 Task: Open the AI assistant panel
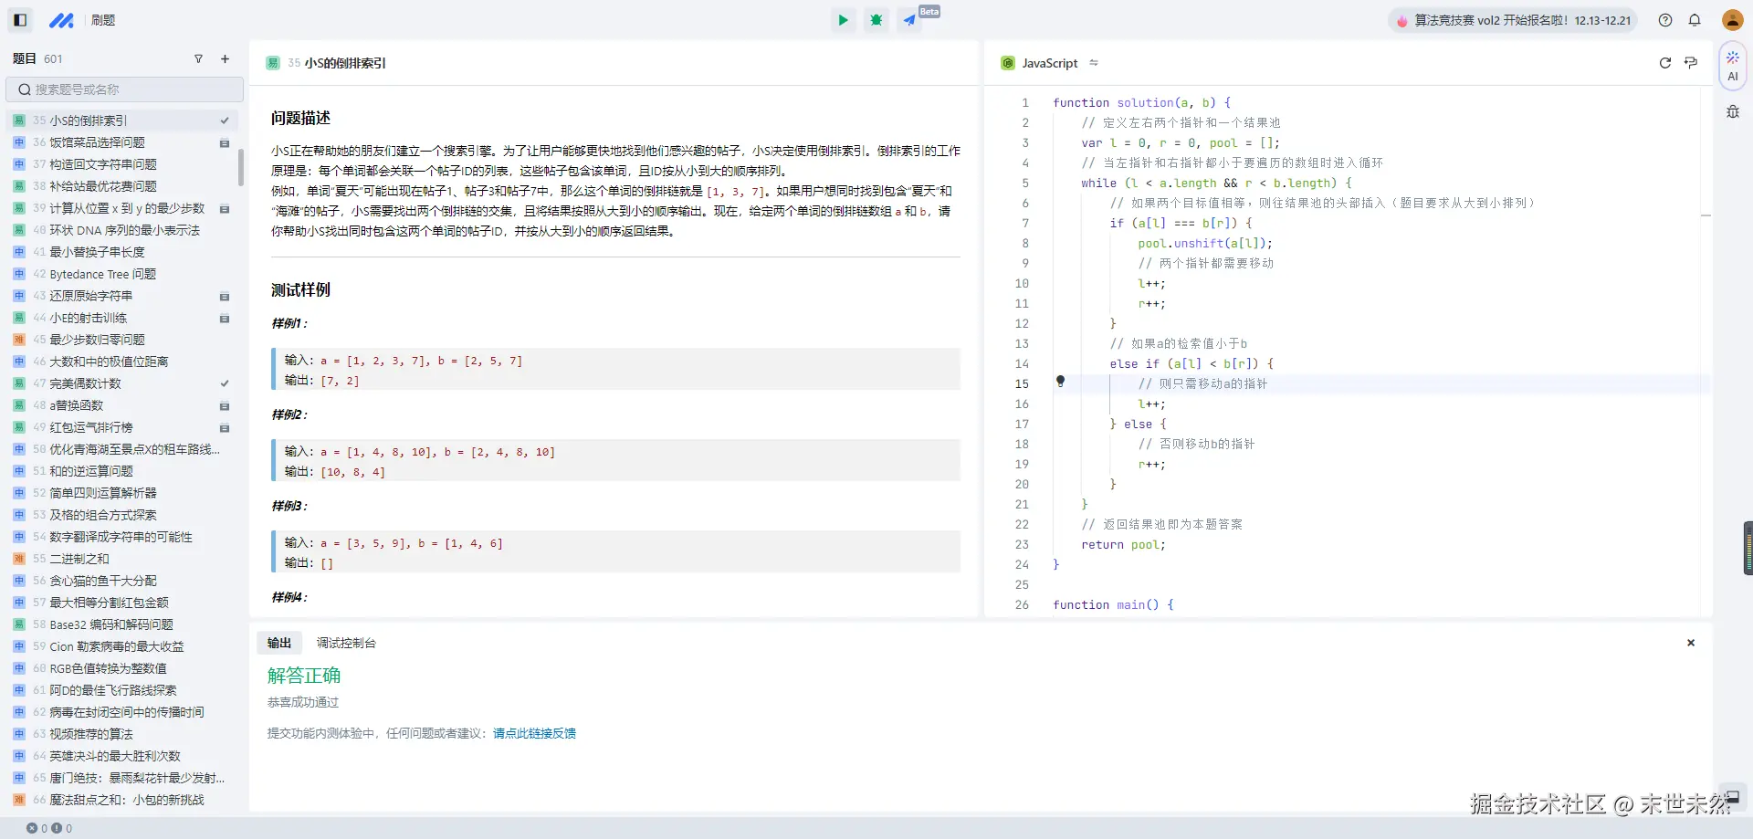[1732, 66]
